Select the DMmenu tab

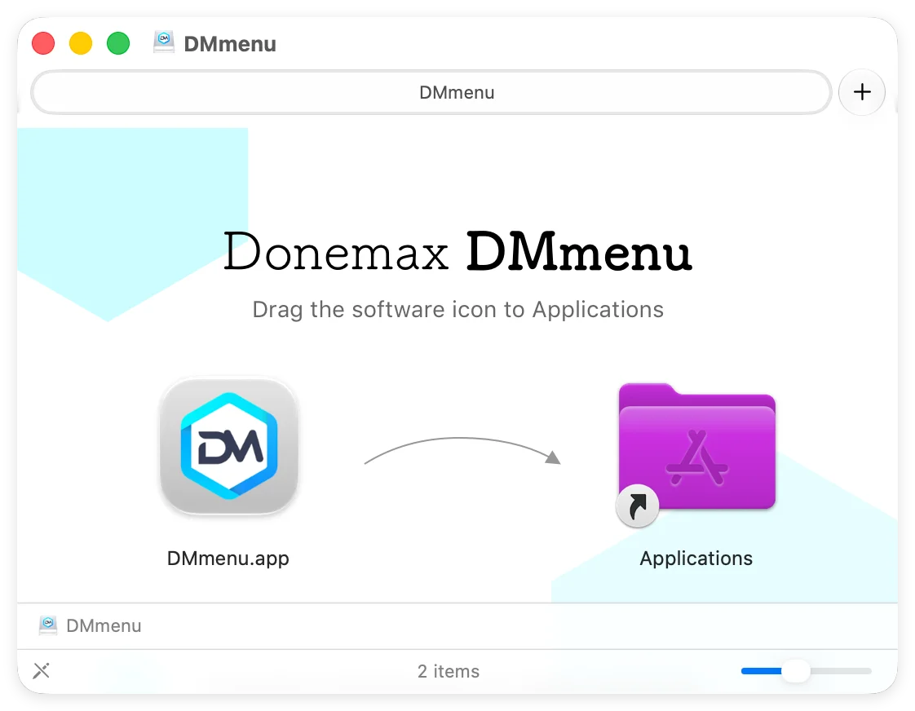tap(431, 92)
